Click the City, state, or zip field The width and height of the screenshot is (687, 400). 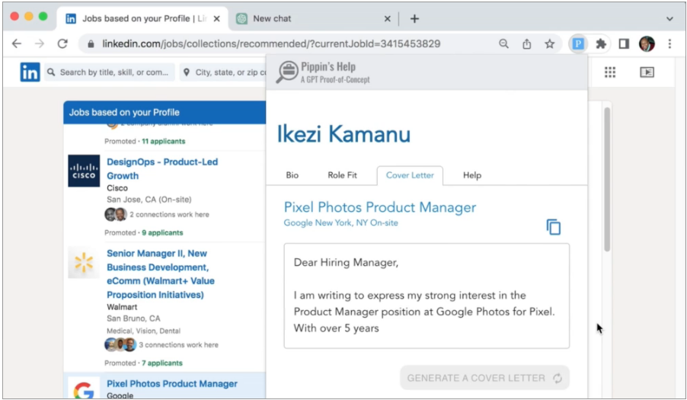[x=223, y=72]
